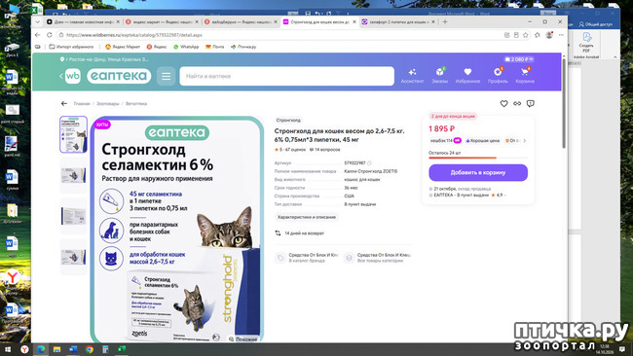This screenshot has width=633, height=356.
Task: Open Chrome in taskbar
Action: (x=90, y=349)
